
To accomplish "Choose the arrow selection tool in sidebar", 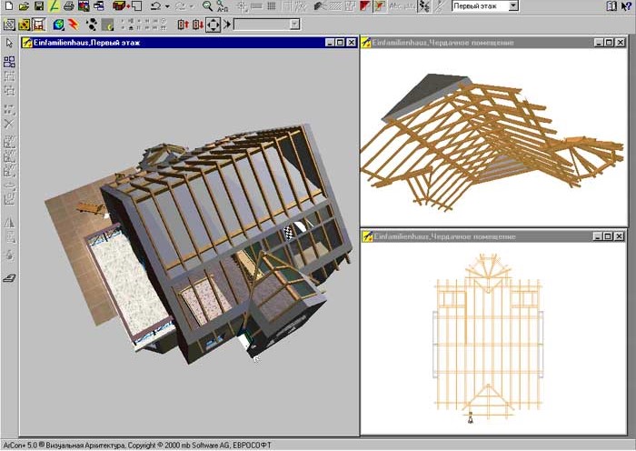I will [x=9, y=43].
